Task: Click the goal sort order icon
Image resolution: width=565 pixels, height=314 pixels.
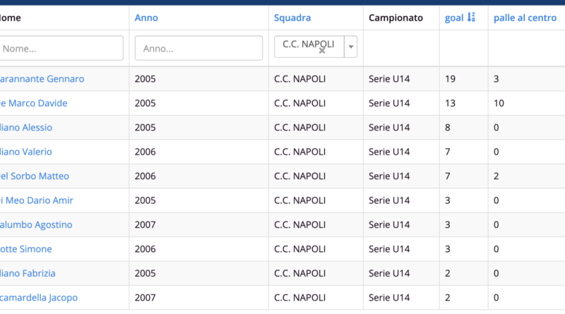Action: tap(471, 17)
